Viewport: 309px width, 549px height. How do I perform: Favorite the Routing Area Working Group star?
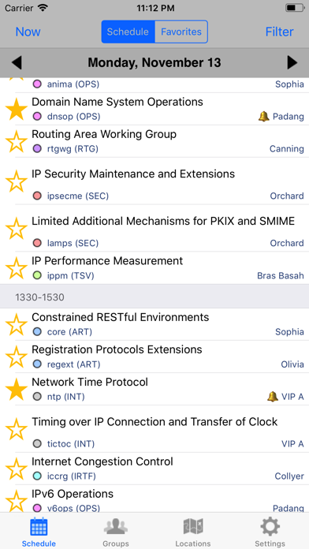(x=17, y=141)
